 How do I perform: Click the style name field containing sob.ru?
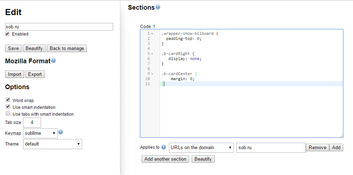59,27
